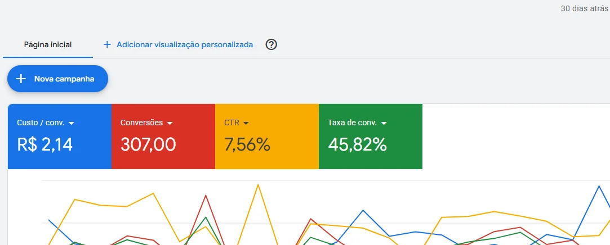This screenshot has height=245, width=610.
Task: Expand the Taxa de conv. metric dropdown
Action: click(384, 123)
